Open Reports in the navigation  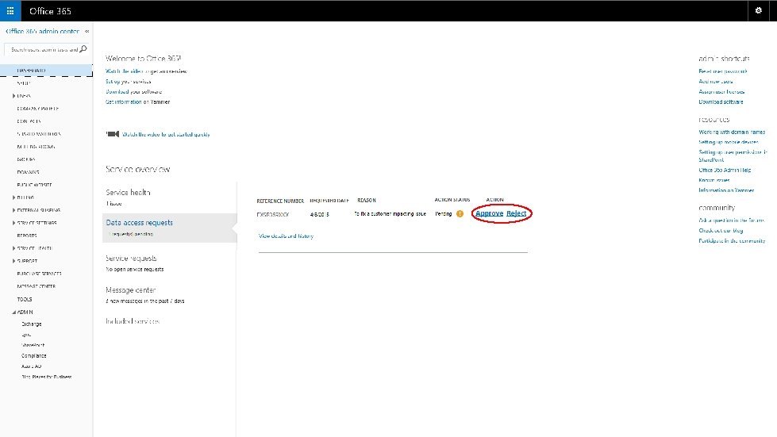pyautogui.click(x=27, y=236)
